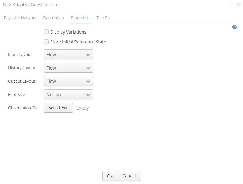
Task: Change the Font Size dropdown
Action: (69, 94)
